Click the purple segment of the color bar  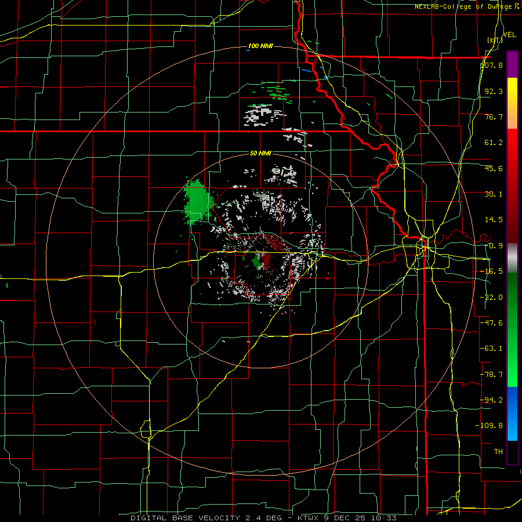(x=512, y=64)
